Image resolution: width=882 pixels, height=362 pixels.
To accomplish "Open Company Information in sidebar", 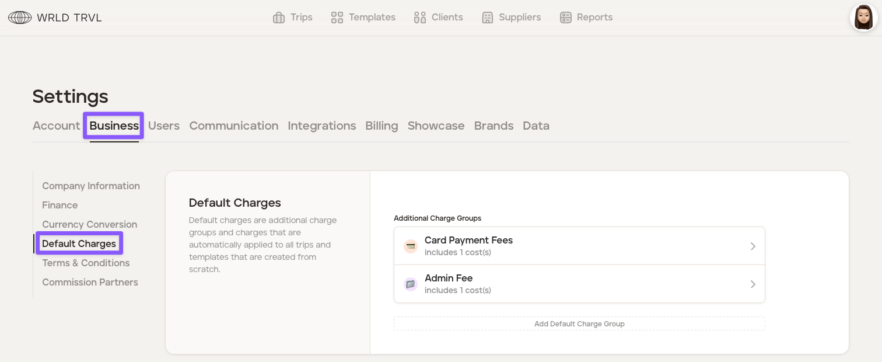I will (x=91, y=186).
